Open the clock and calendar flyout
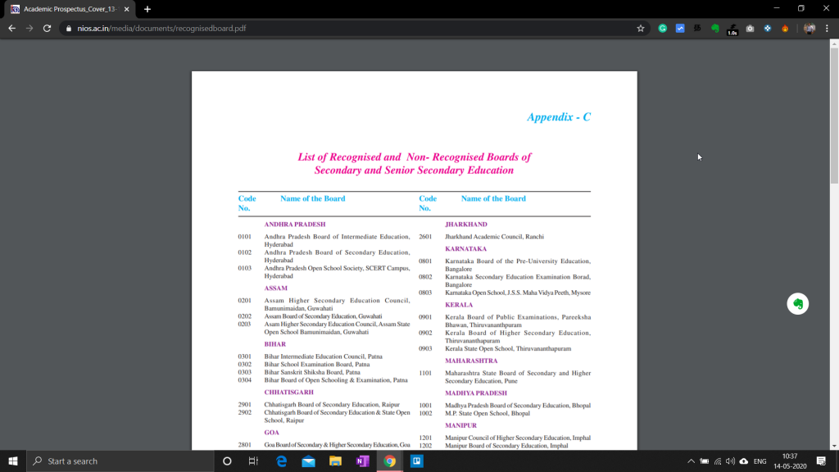Screen dimensions: 839x472 (790, 461)
